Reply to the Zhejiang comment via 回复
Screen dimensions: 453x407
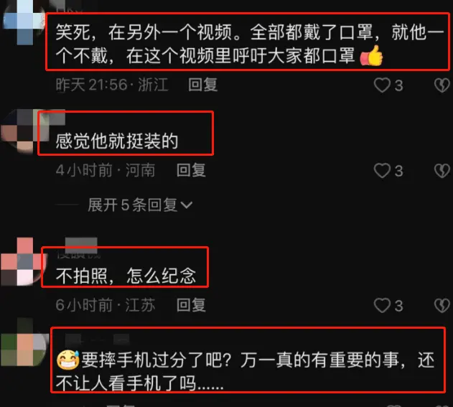[203, 85]
